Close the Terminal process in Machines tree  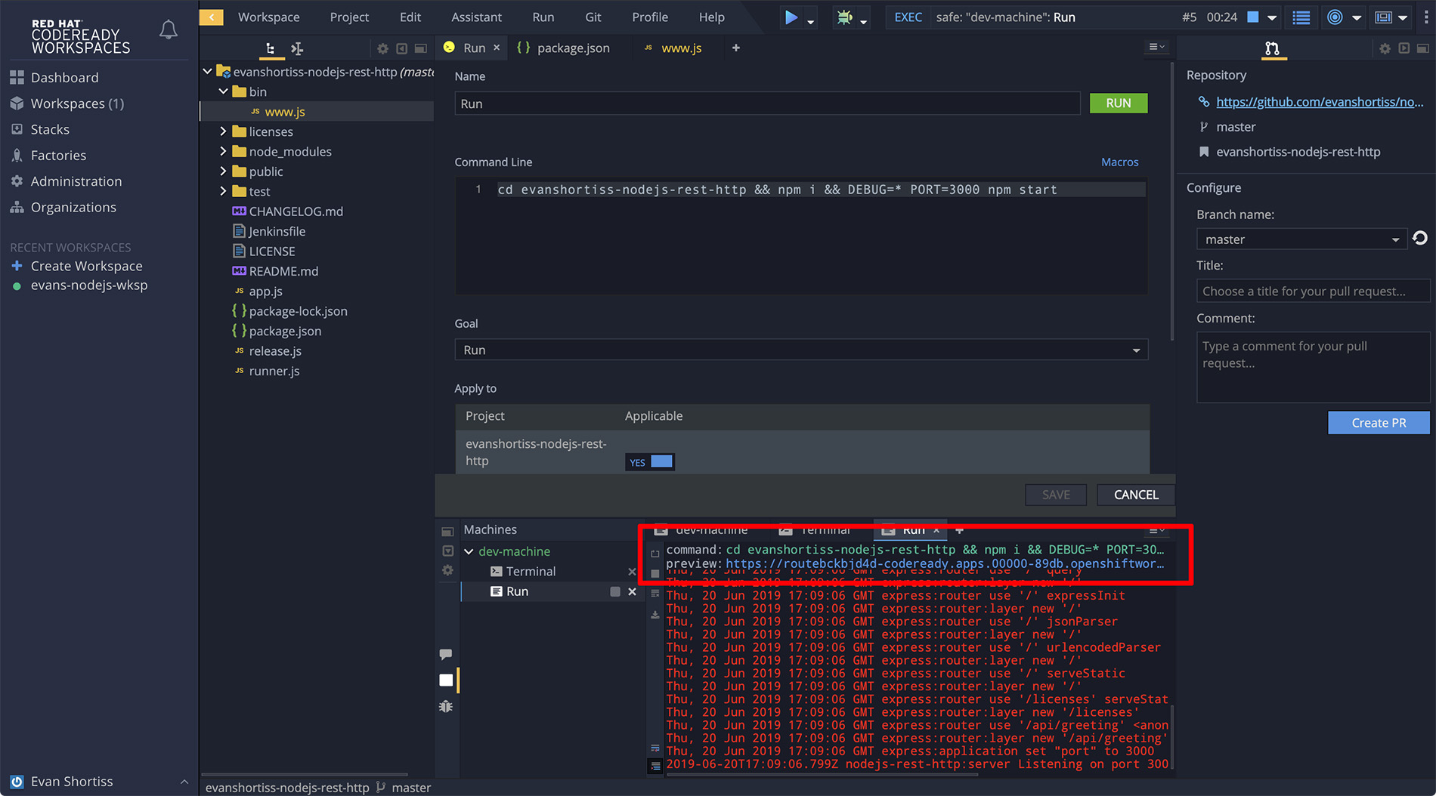pos(632,572)
